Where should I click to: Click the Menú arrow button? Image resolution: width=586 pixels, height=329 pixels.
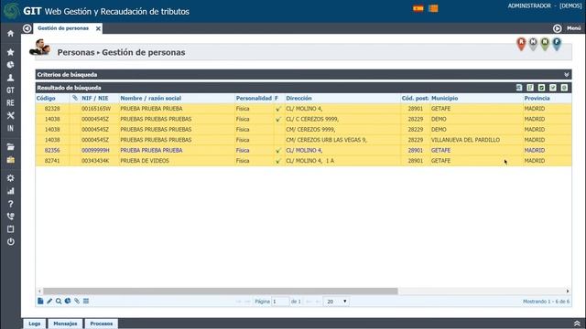point(558,28)
